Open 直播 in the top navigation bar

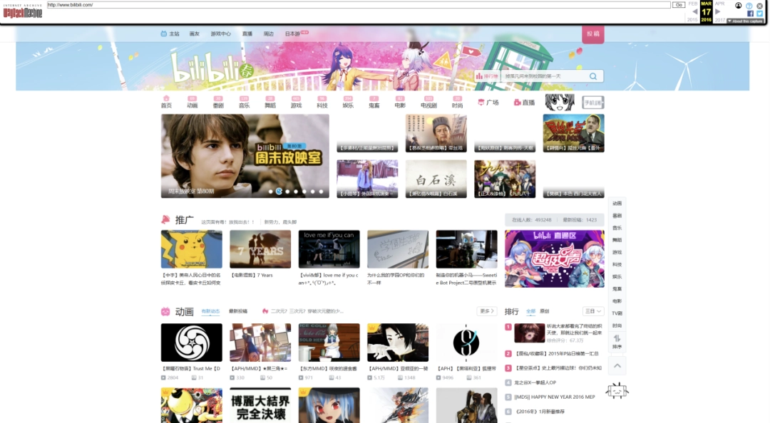pyautogui.click(x=247, y=34)
